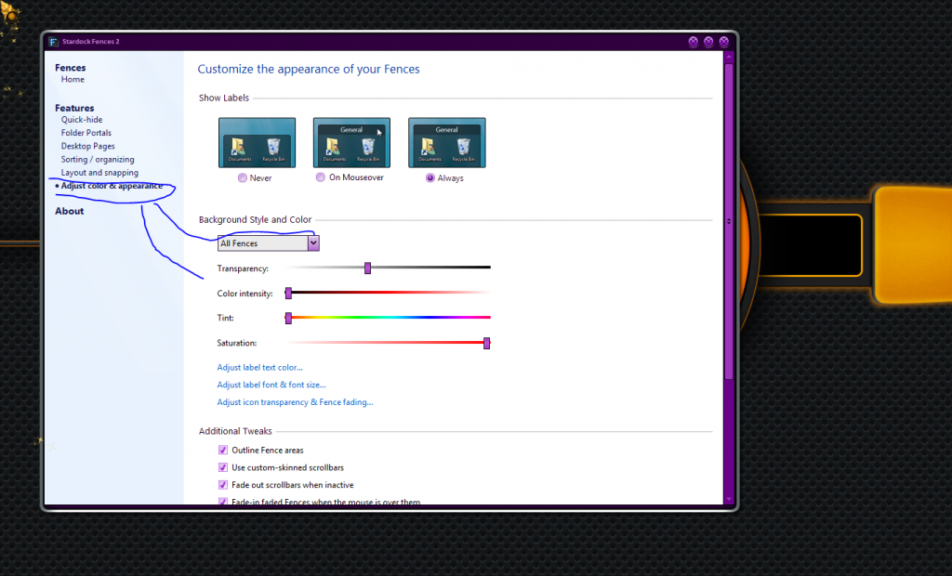Screen dimensions: 952x576
Task: Click the Always label preview thumbnail
Action: tap(447, 143)
